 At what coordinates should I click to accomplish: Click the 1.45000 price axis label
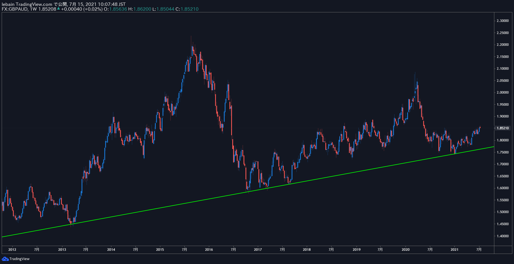tap(503, 224)
